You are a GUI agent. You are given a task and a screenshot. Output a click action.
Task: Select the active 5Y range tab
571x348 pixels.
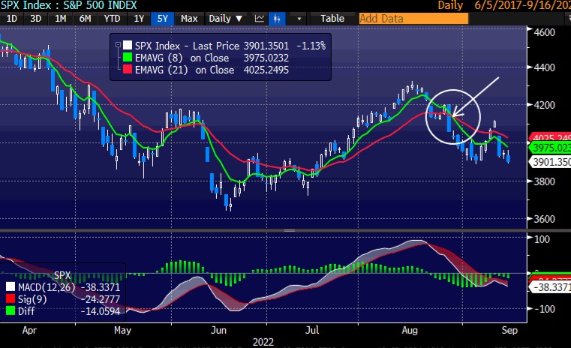pos(162,19)
